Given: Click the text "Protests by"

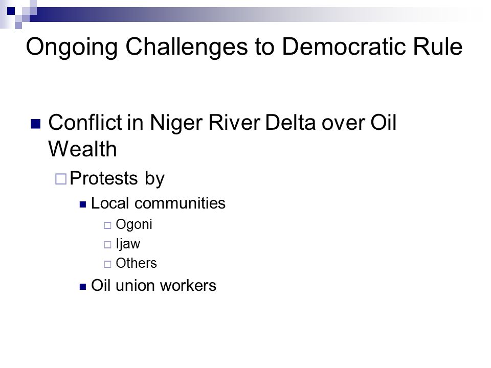Looking at the screenshot, I should pos(117,178).
